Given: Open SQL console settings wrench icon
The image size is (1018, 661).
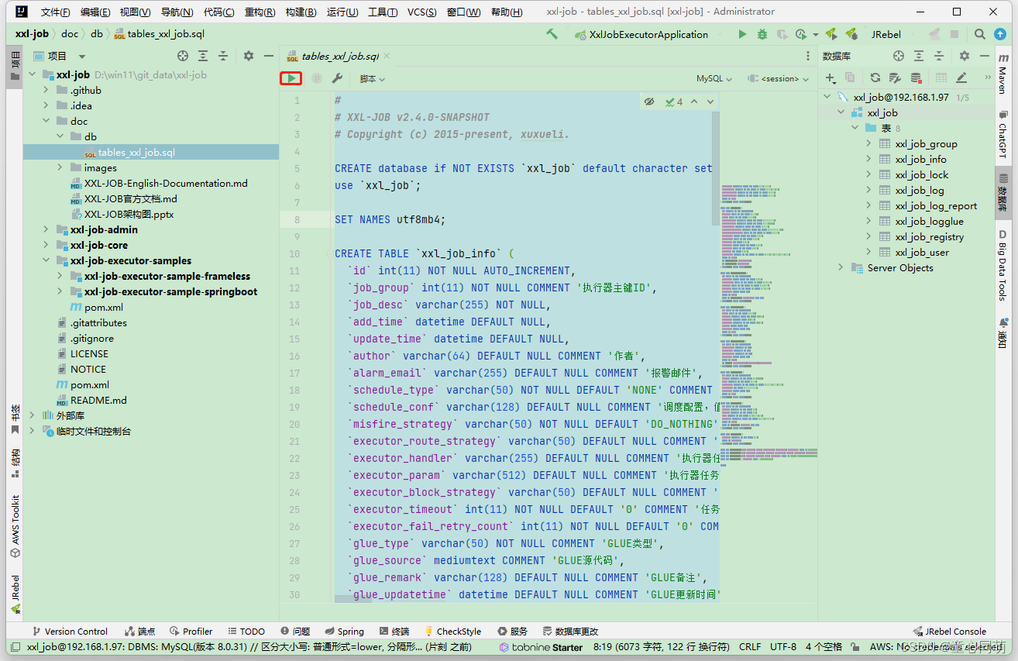Looking at the screenshot, I should click(x=337, y=78).
